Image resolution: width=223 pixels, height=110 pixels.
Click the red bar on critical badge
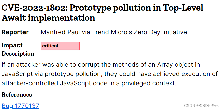pyautogui.click(x=80, y=46)
